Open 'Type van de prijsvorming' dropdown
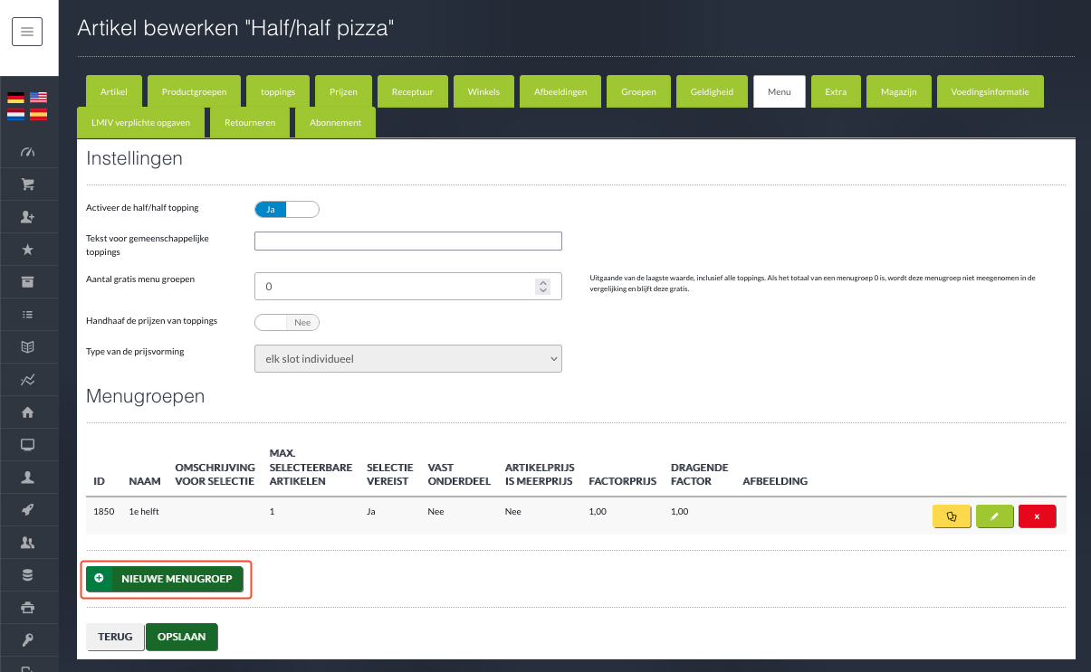 [x=408, y=358]
